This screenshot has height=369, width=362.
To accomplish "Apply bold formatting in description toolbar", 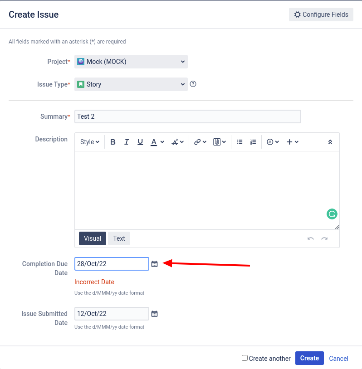I will point(113,142).
